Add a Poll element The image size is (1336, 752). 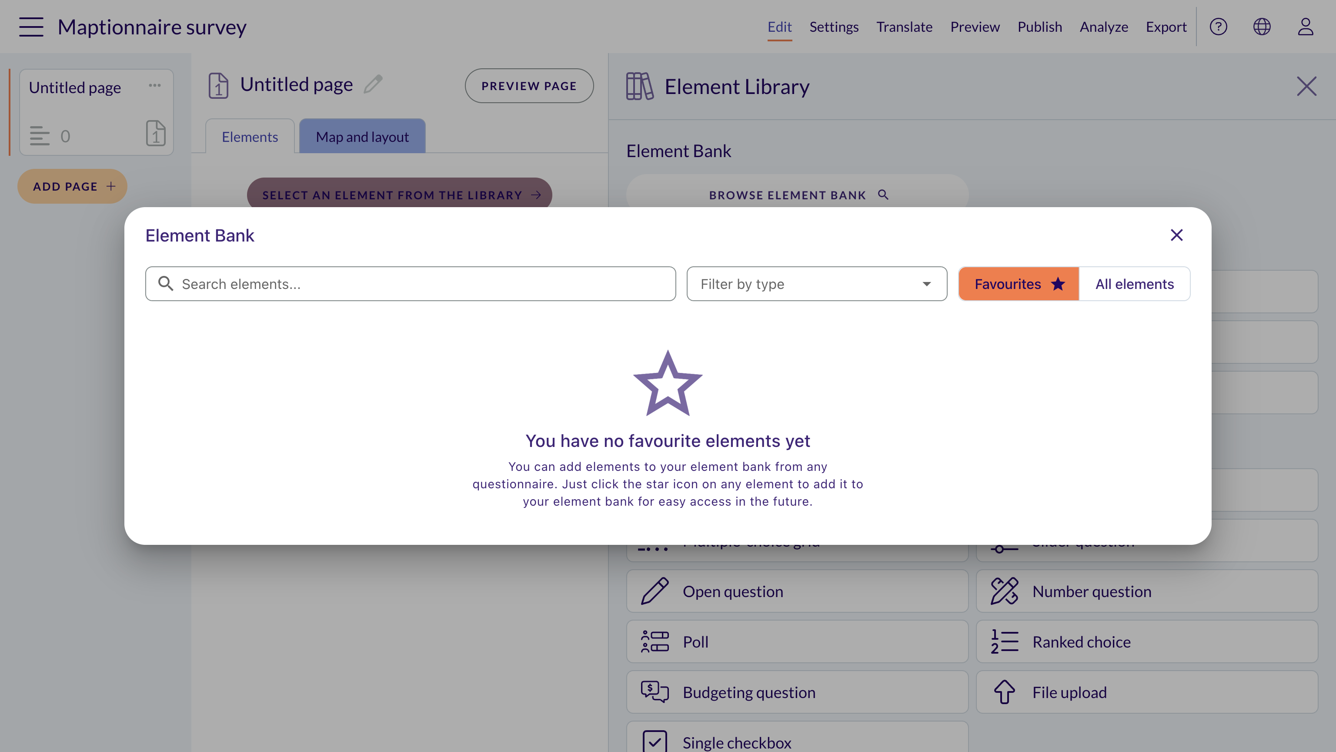coord(797,641)
